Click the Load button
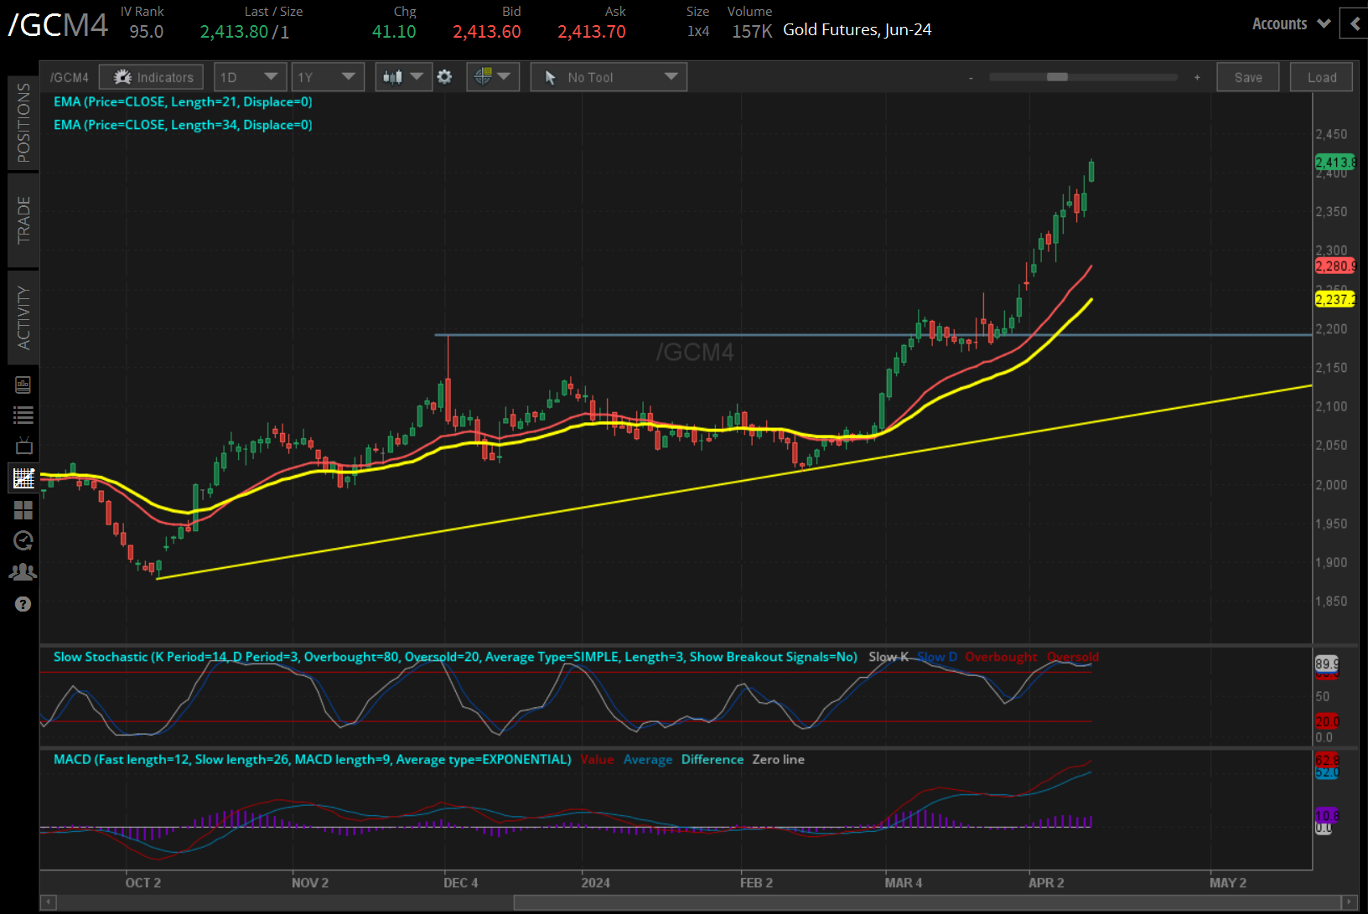Viewport: 1368px width, 914px height. [x=1321, y=76]
